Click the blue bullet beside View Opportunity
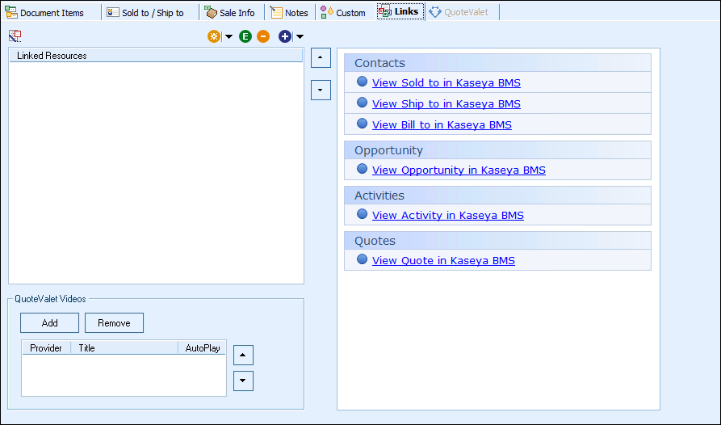721x425 pixels. tap(362, 169)
